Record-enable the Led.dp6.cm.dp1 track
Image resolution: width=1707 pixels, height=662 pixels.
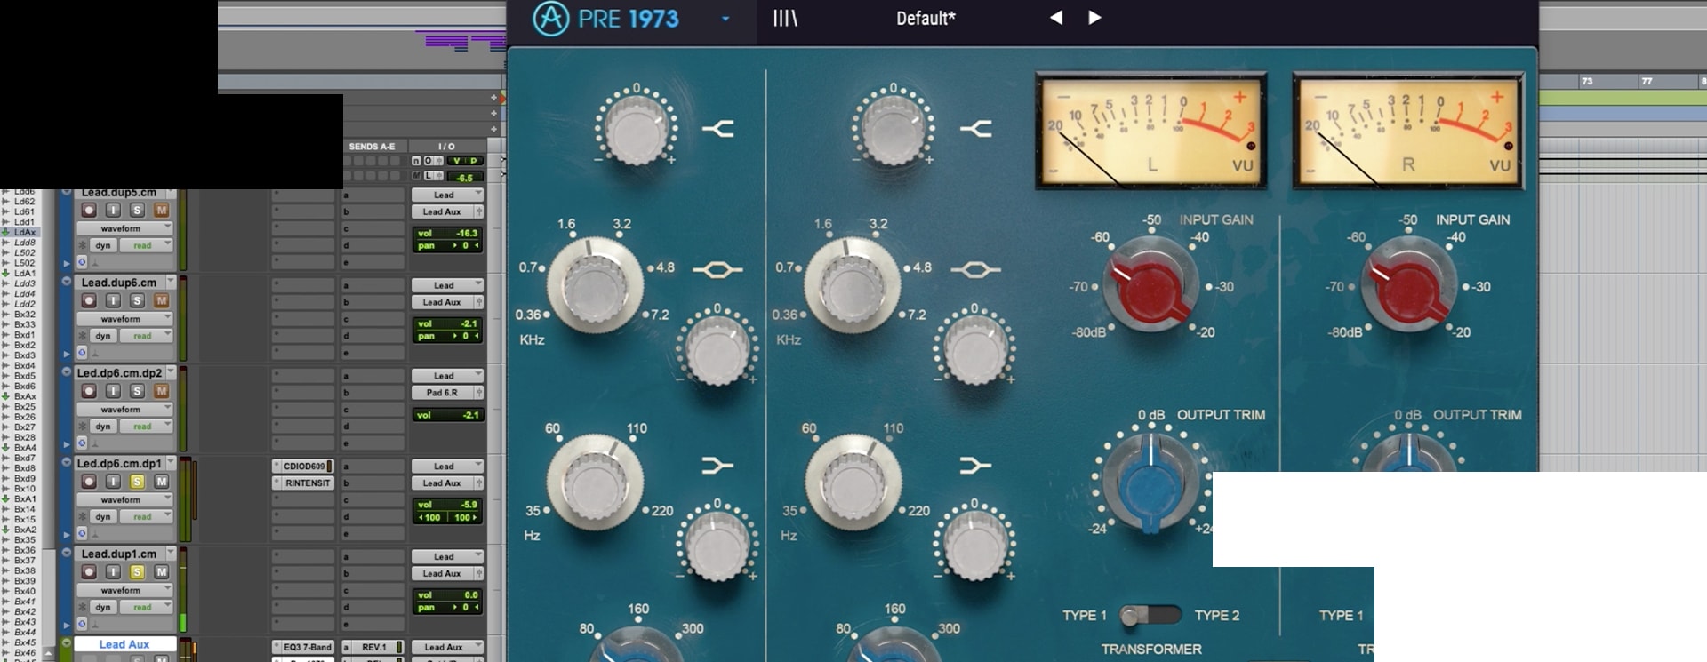click(89, 482)
